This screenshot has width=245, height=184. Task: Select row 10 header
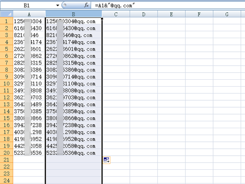(6, 84)
